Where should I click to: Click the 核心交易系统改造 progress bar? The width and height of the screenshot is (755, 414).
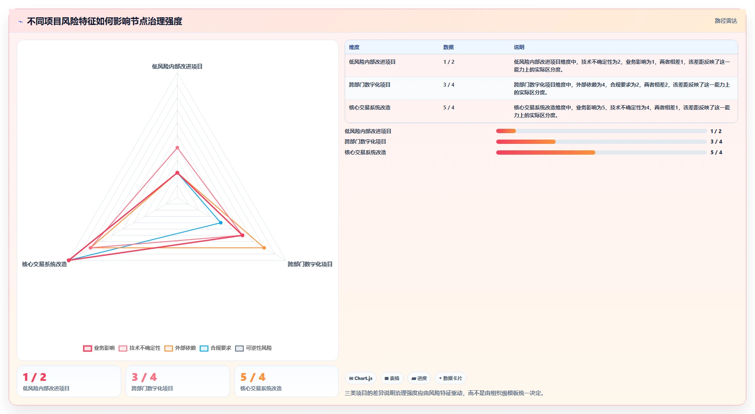tap(601, 153)
